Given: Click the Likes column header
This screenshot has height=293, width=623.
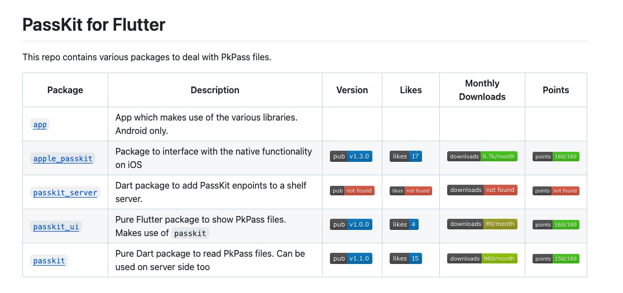Looking at the screenshot, I should tap(411, 90).
